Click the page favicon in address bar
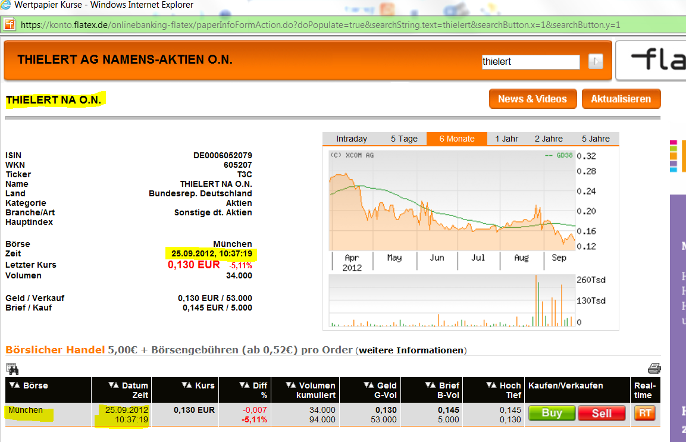686x442 pixels. click(10, 24)
